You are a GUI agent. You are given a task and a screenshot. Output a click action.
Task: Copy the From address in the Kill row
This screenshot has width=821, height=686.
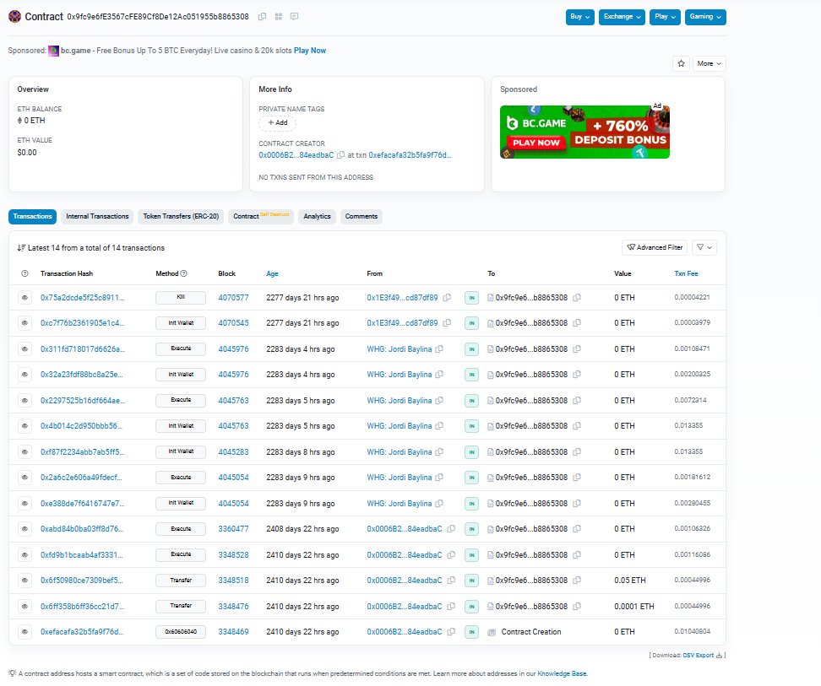tap(447, 298)
